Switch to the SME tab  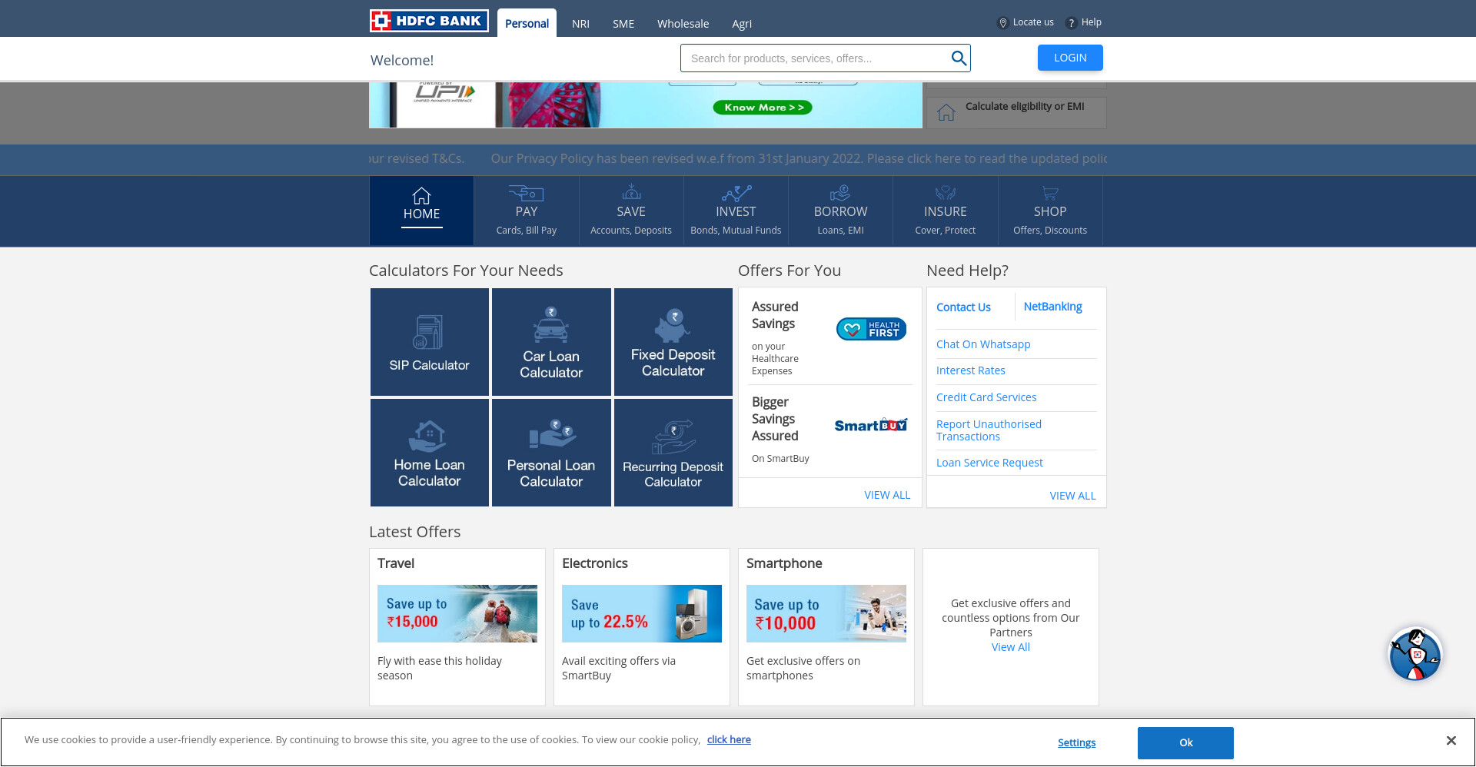(x=623, y=24)
